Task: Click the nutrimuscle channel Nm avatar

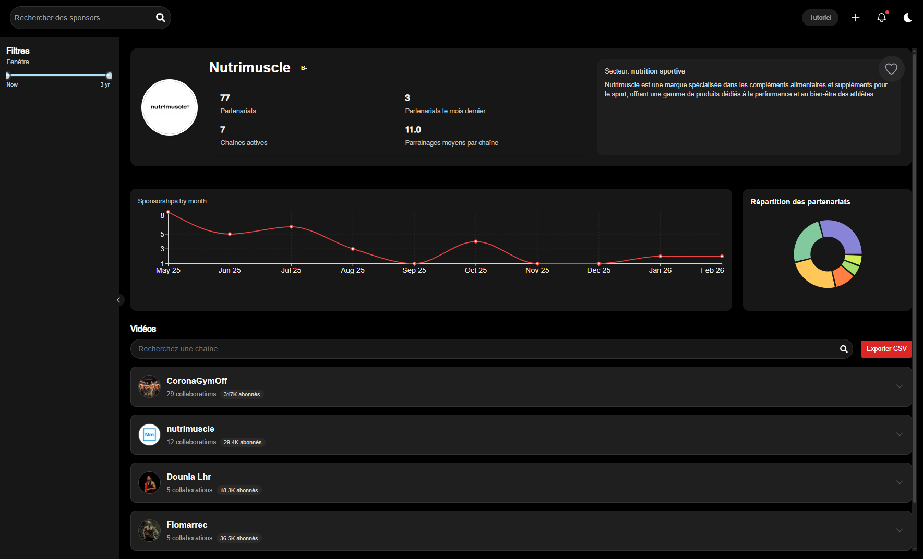Action: [149, 435]
